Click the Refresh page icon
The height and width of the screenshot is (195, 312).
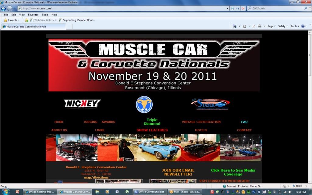coord(238,9)
